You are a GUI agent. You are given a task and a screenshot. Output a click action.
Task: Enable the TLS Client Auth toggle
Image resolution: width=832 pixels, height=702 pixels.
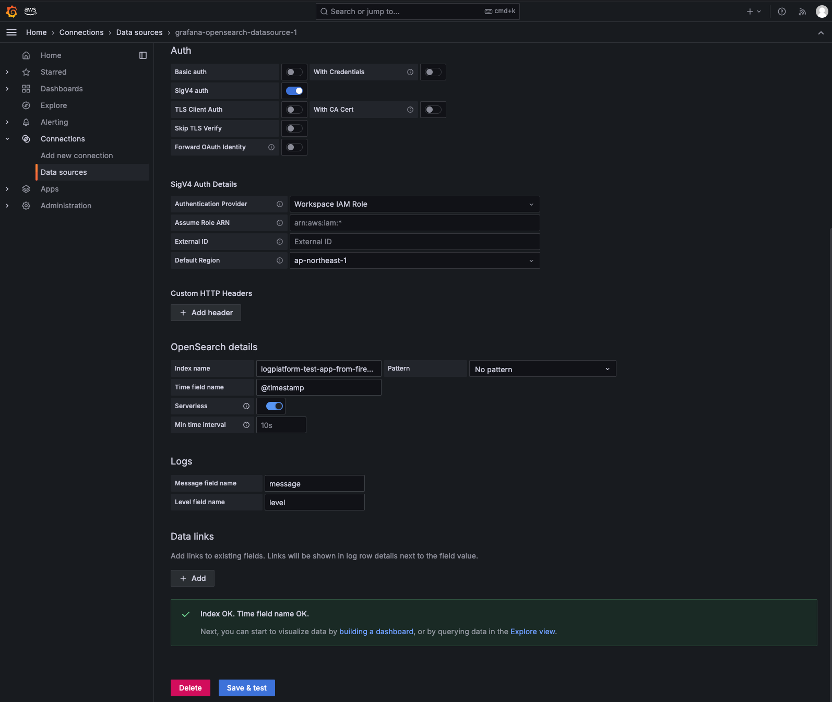pos(294,110)
